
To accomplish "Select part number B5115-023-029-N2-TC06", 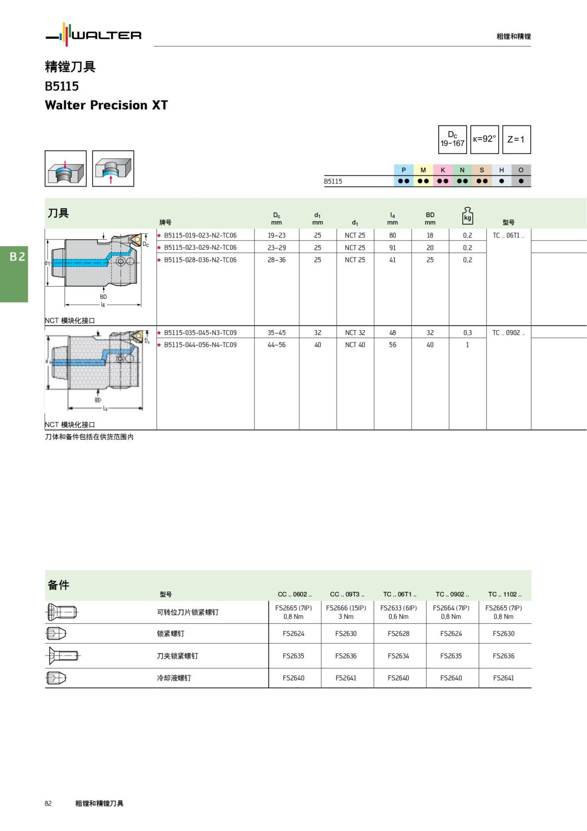I will (x=200, y=248).
